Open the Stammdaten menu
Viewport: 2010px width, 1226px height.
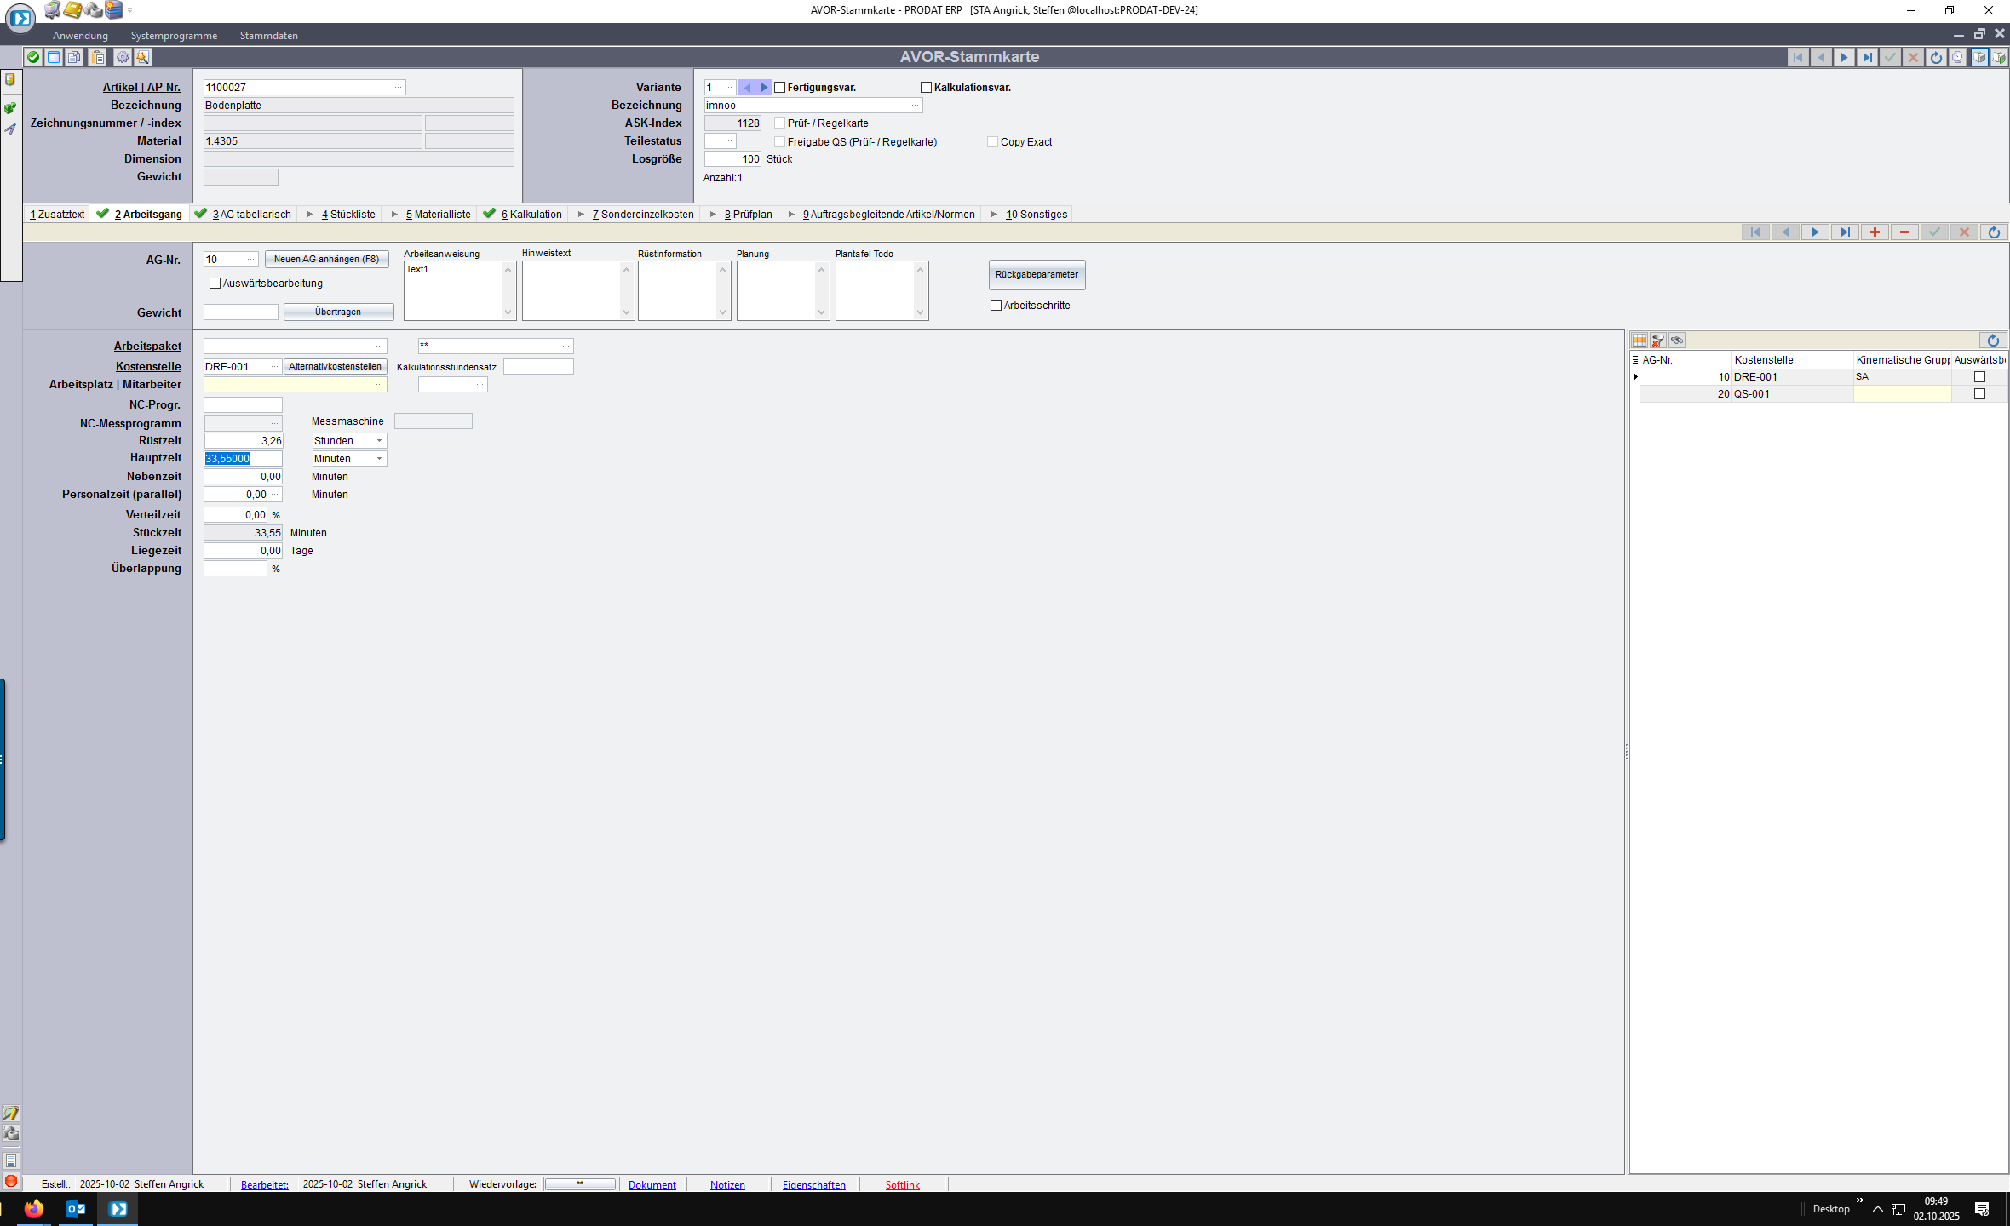[x=268, y=36]
